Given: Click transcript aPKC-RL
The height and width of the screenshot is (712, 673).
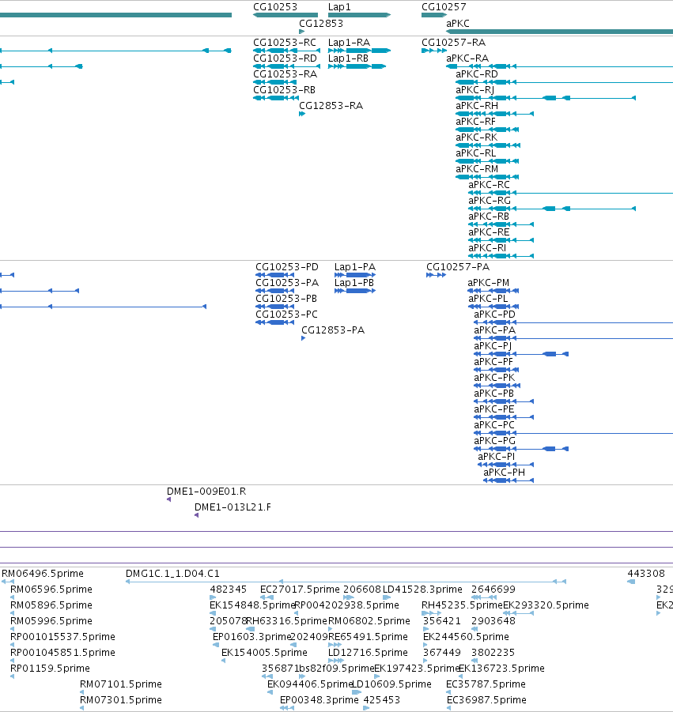Looking at the screenshot, I should tap(476, 153).
